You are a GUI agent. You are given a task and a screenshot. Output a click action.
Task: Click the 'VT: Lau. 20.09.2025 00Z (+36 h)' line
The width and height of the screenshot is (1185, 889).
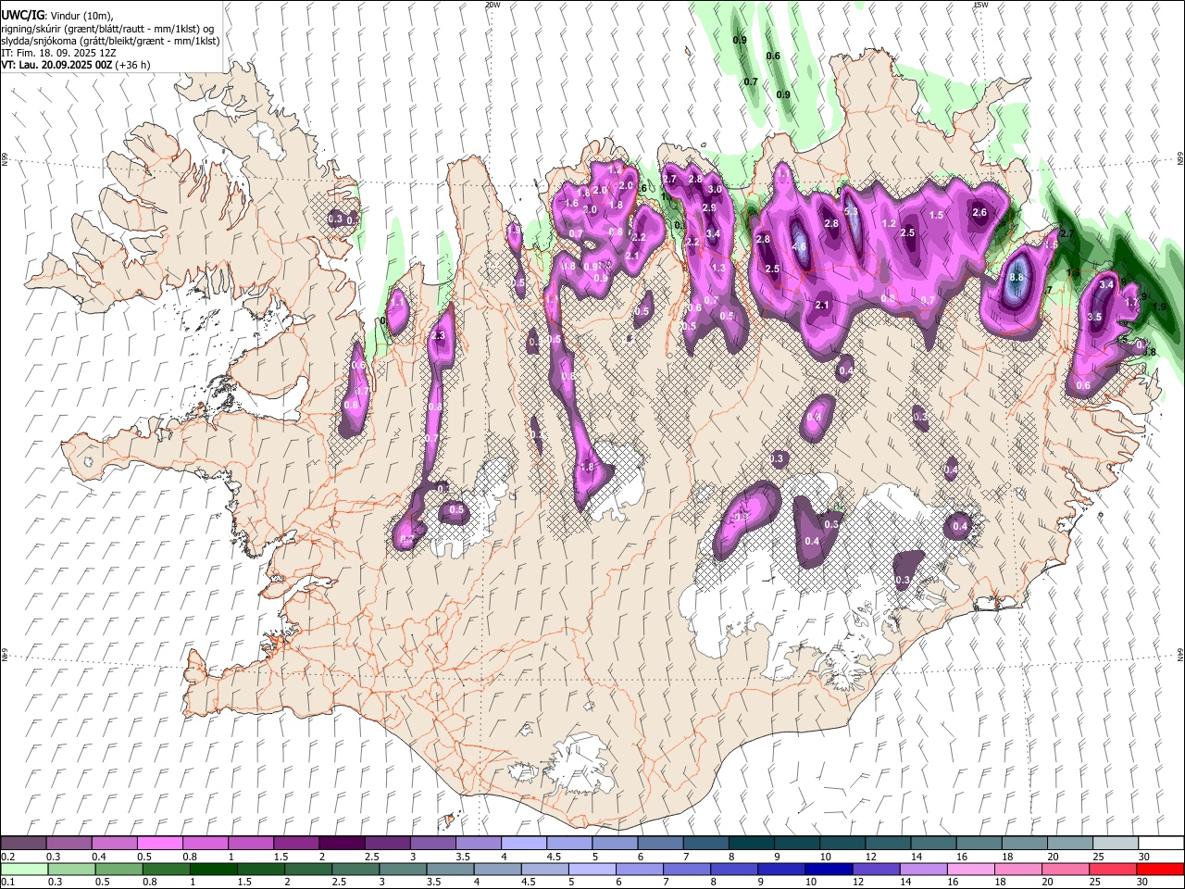pyautogui.click(x=76, y=65)
